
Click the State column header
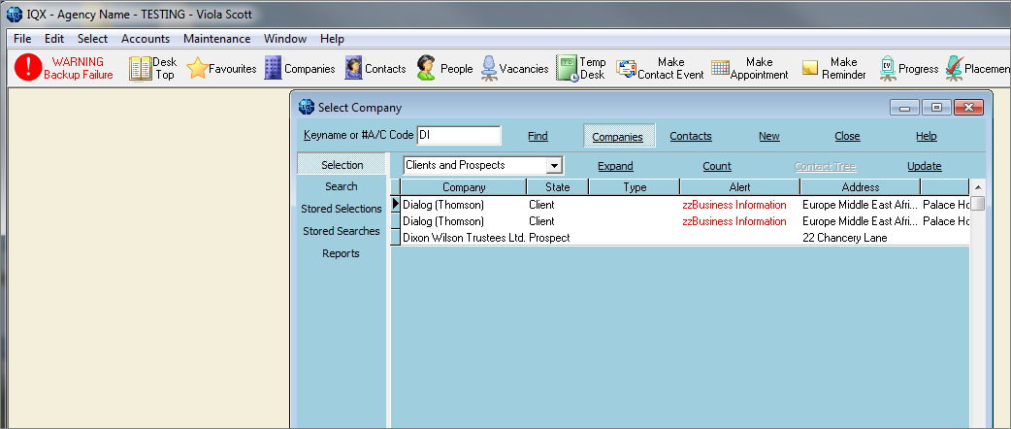558,187
